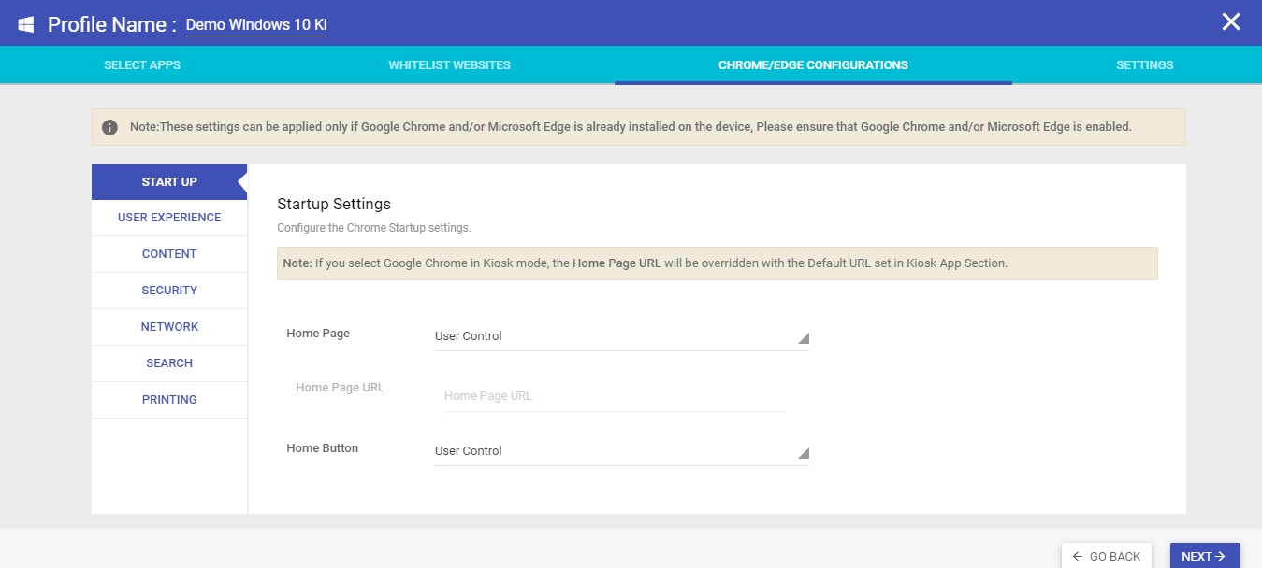Open the Whitelist Websites tab
Image resolution: width=1262 pixels, height=568 pixels.
(450, 65)
